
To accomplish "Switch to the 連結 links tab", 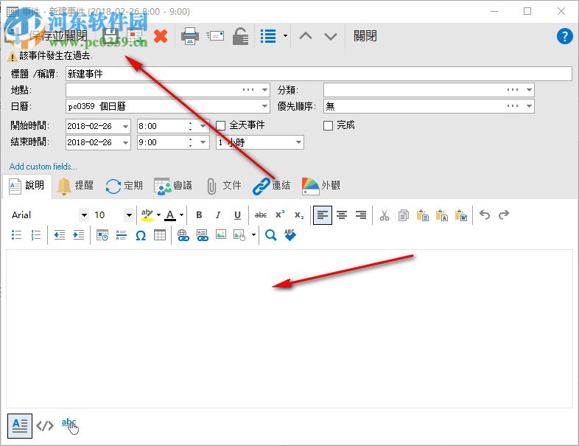I will (271, 186).
